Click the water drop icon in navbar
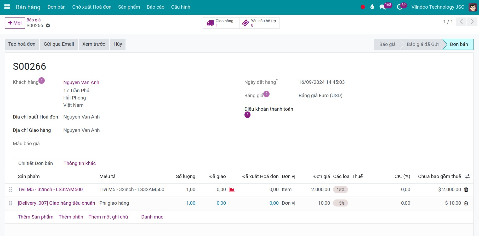The width and height of the screenshot is (479, 236). coord(372,7)
